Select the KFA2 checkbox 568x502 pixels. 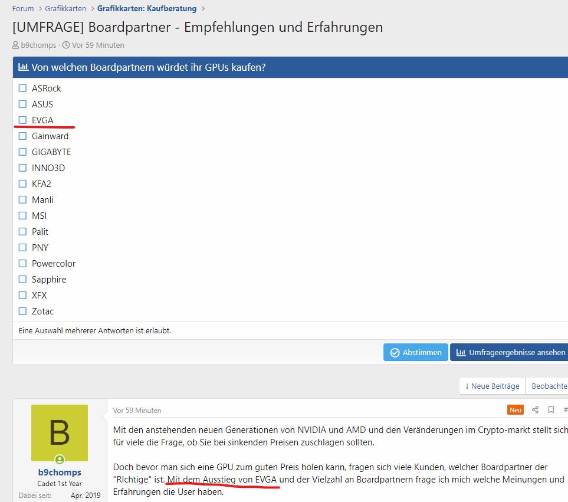[x=22, y=184]
